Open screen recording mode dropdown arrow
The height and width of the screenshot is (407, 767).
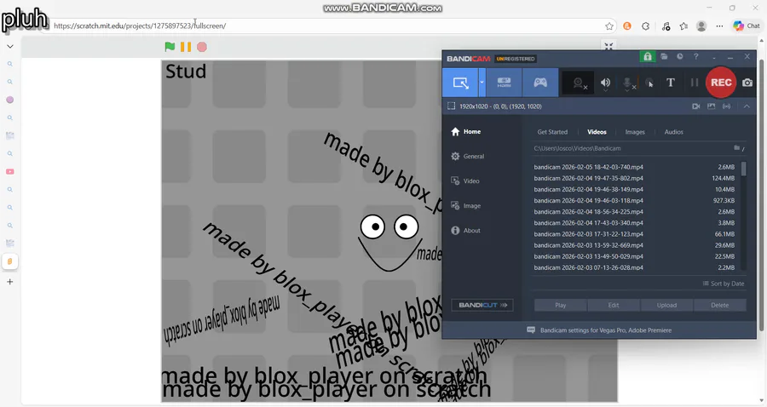tap(482, 83)
